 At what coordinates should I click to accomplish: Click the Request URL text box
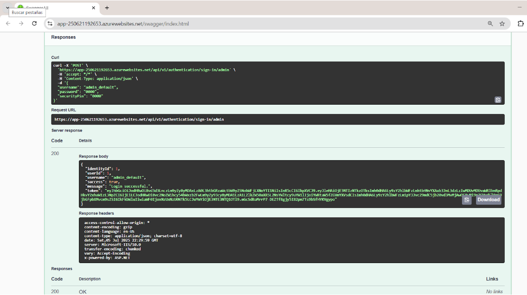(278, 119)
